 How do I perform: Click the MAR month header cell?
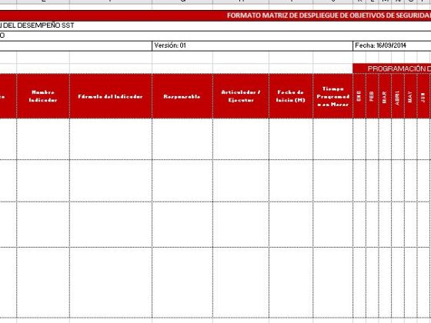point(385,96)
